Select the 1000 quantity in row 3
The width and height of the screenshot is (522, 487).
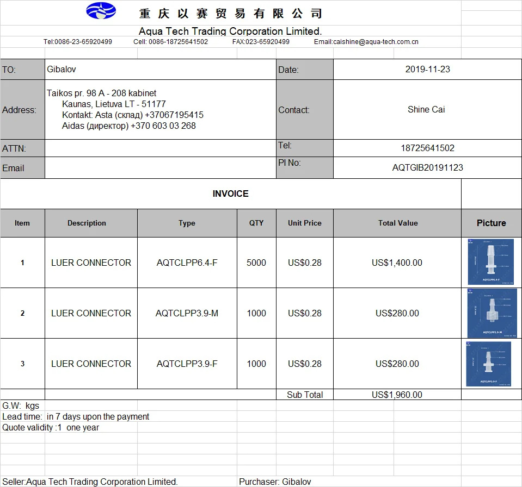pyautogui.click(x=257, y=364)
